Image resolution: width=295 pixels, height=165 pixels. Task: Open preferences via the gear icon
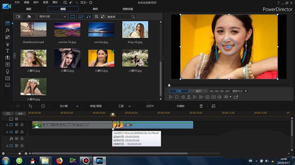(x=91, y=3)
